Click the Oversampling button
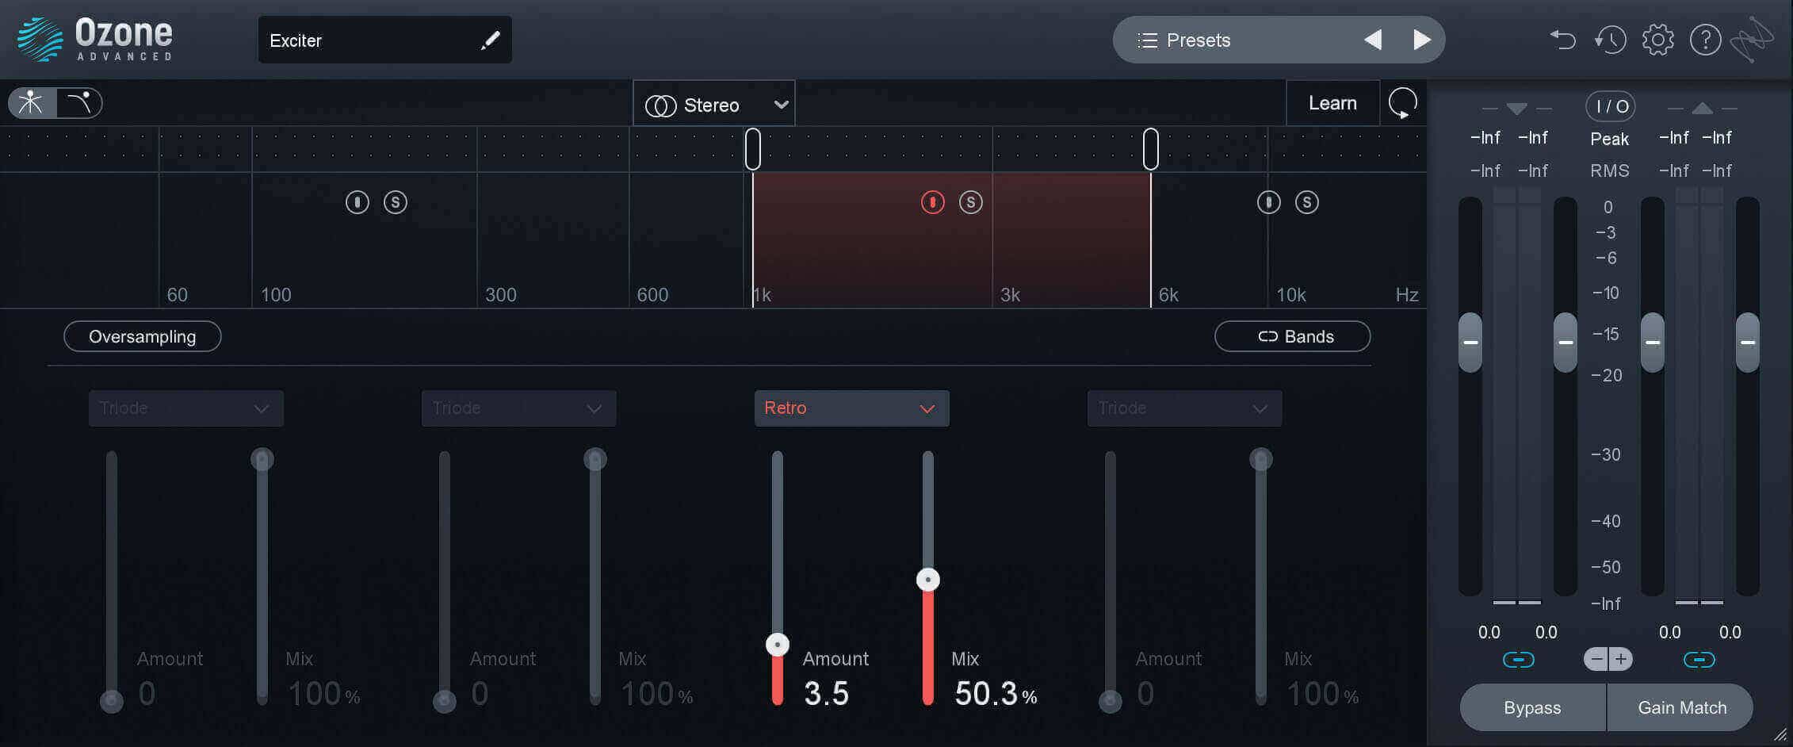The image size is (1793, 747). 143,336
